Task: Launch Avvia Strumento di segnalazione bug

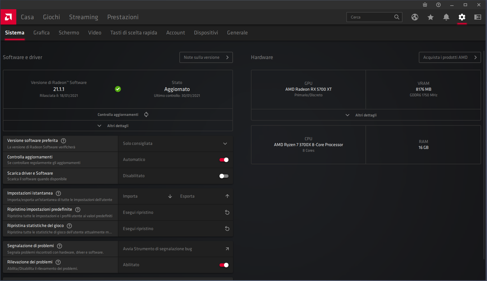Action: 175,249
